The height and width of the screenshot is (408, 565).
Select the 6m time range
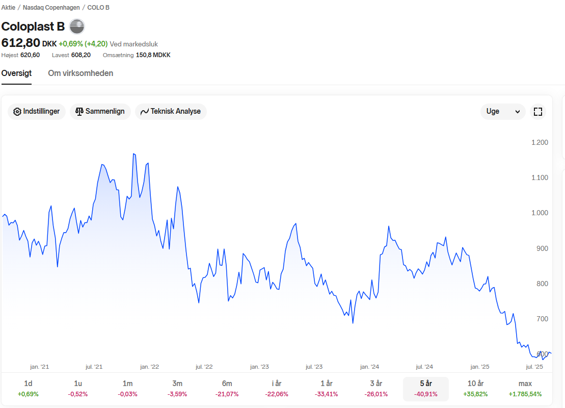(227, 389)
